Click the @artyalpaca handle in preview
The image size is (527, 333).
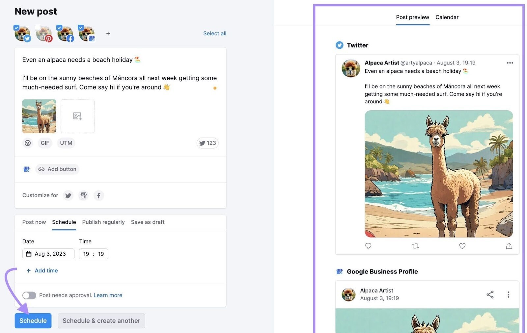click(416, 63)
